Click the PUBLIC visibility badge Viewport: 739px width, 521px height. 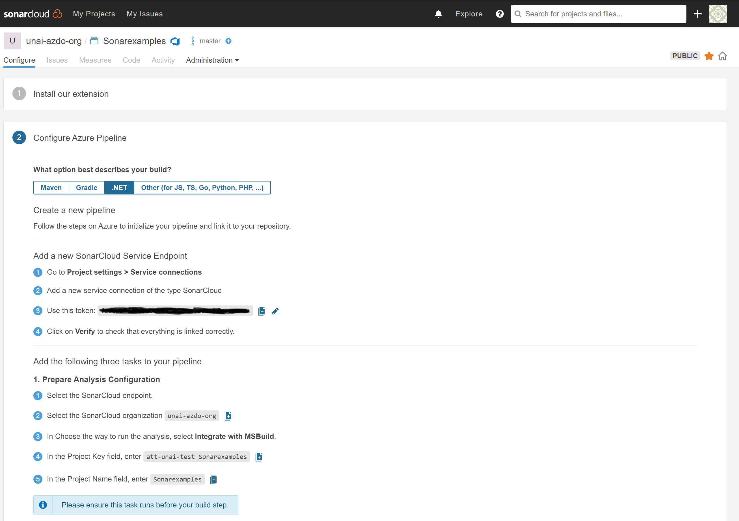tap(685, 56)
